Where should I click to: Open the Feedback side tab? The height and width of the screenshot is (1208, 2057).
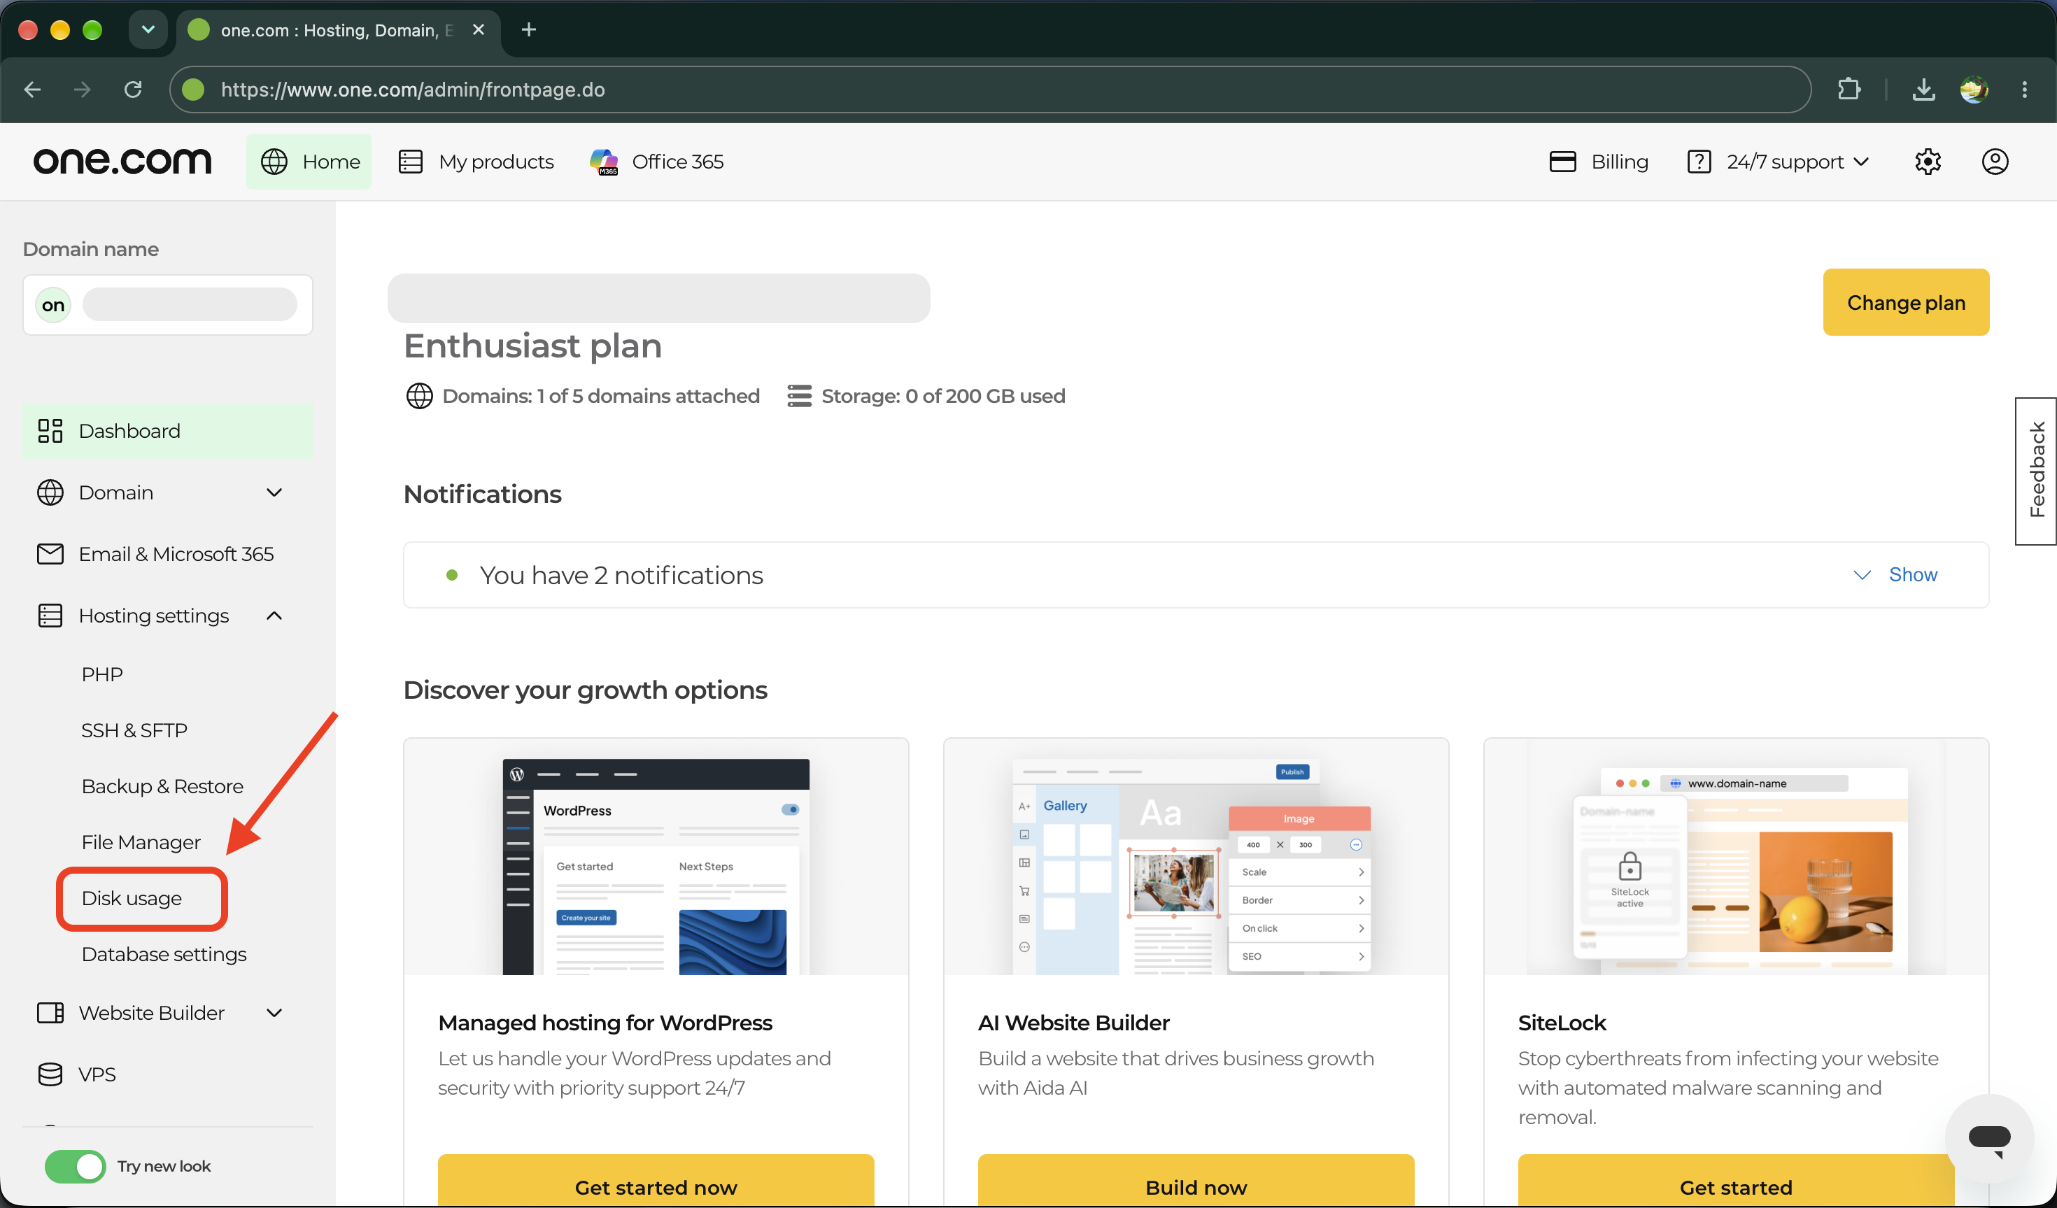click(2036, 471)
